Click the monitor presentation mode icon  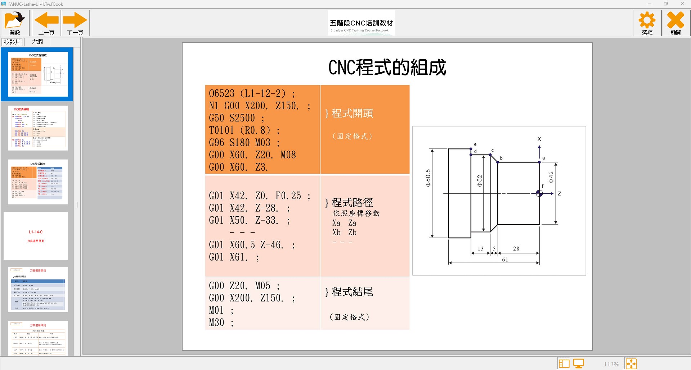click(x=579, y=364)
